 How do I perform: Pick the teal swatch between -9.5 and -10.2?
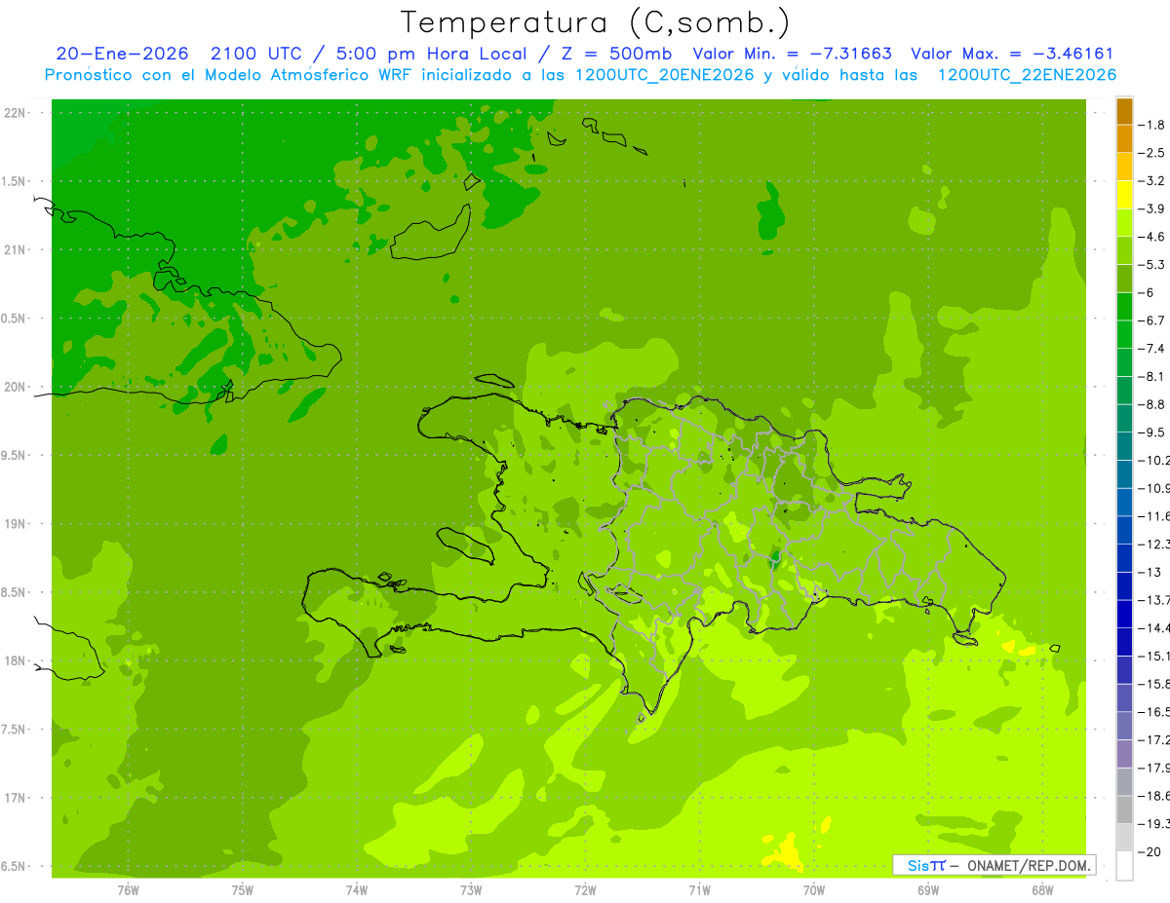click(1124, 446)
